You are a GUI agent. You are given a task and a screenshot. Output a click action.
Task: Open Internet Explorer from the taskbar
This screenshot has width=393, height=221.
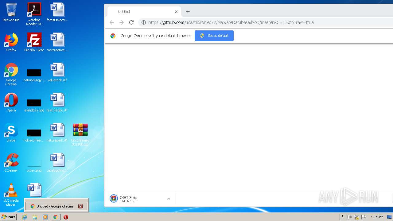tap(25, 217)
